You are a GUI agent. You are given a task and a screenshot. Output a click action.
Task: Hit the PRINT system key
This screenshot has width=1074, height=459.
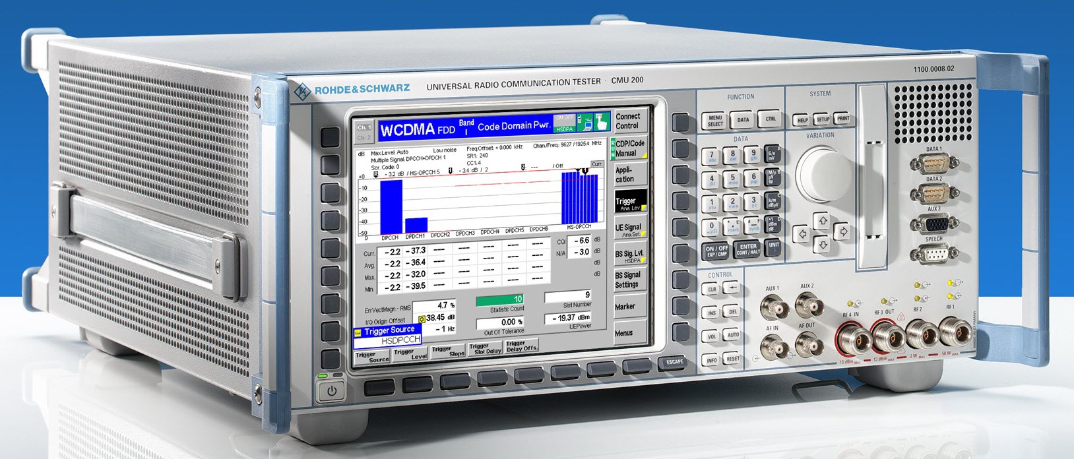point(842,119)
